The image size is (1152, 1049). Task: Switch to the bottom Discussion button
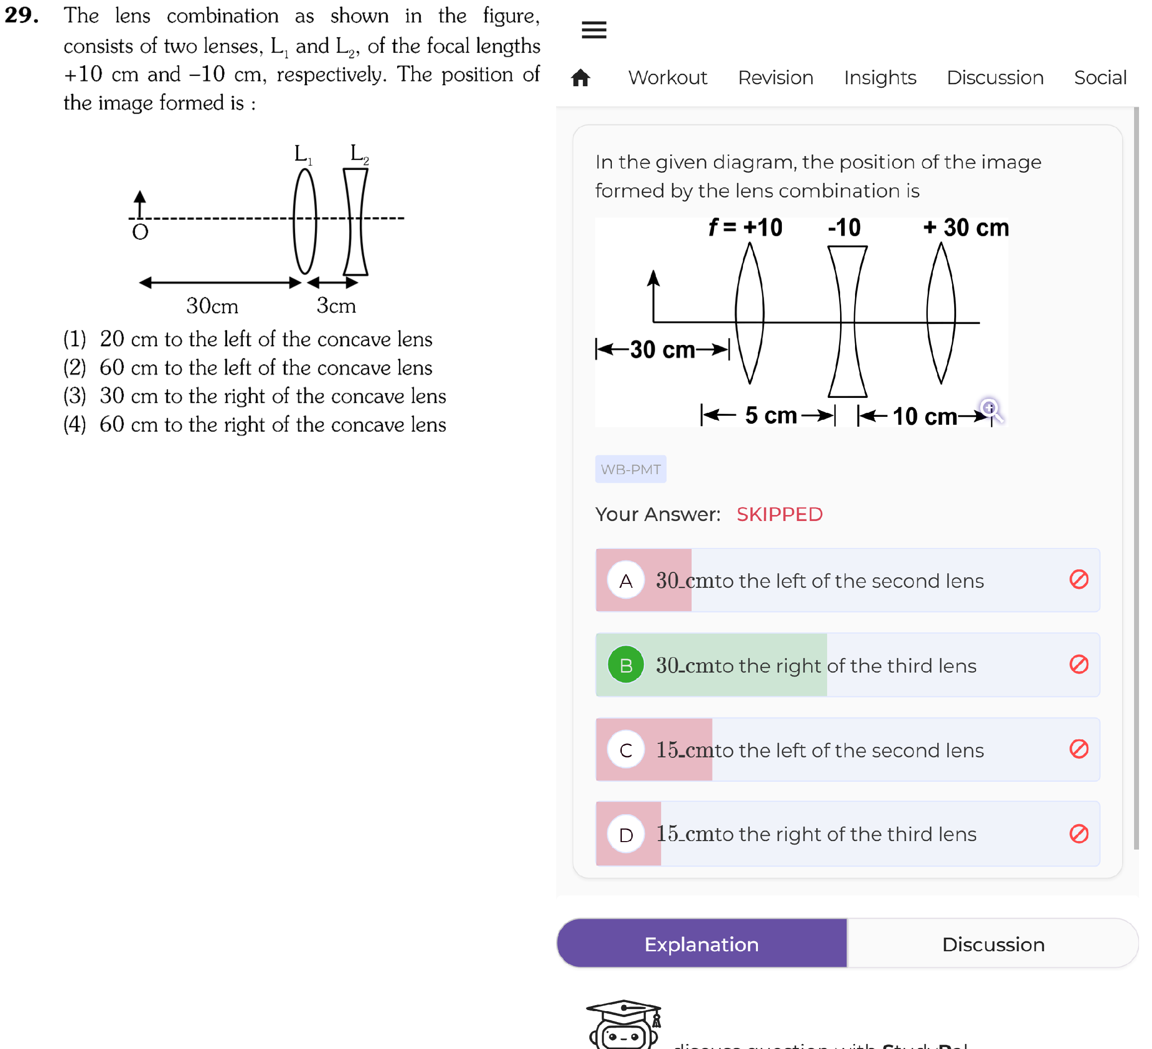coord(993,943)
